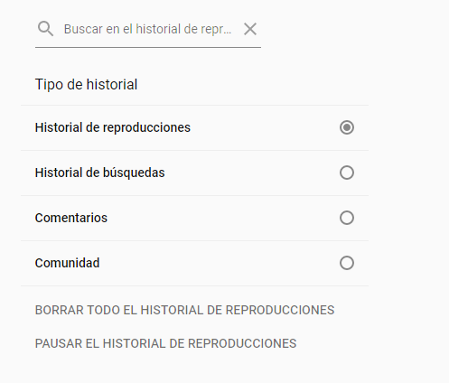Open Comentarios via its text label
Viewport: 449px width, 383px height.
[x=71, y=218]
